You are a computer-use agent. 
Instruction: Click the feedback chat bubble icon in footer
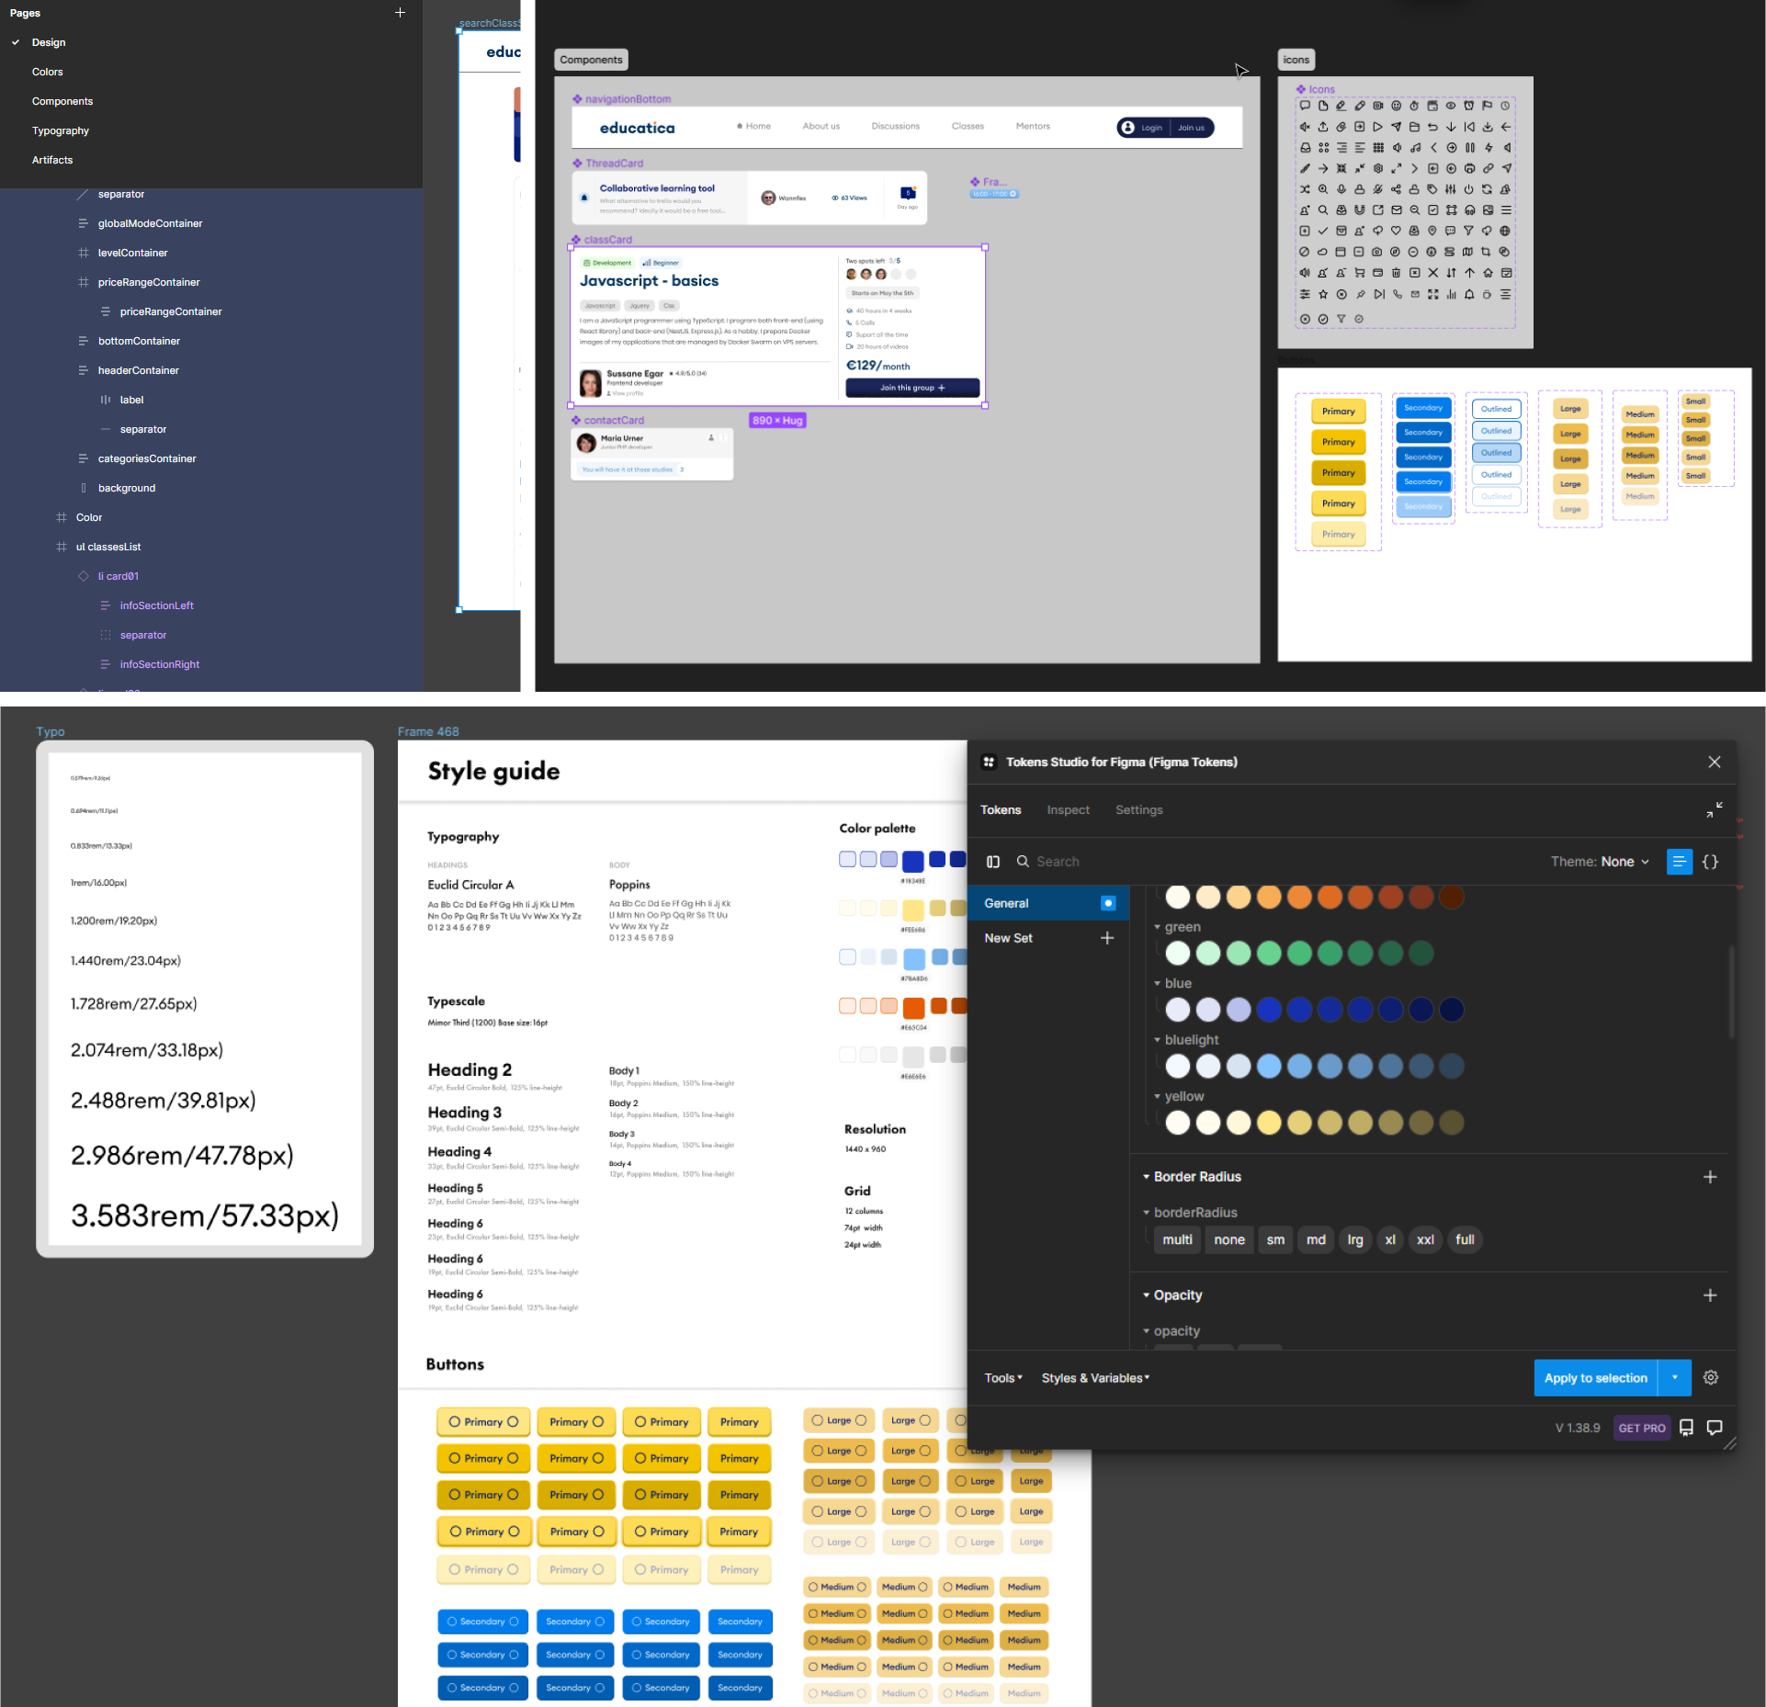pyautogui.click(x=1715, y=1428)
